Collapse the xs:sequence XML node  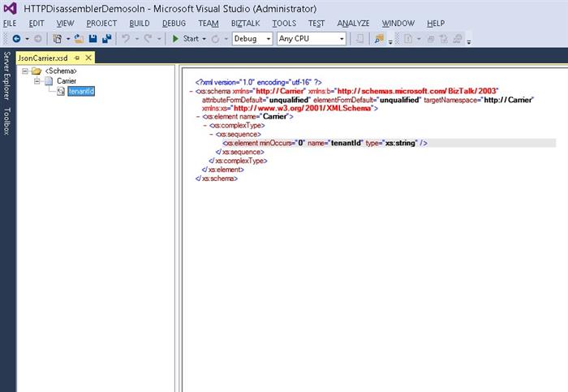211,135
